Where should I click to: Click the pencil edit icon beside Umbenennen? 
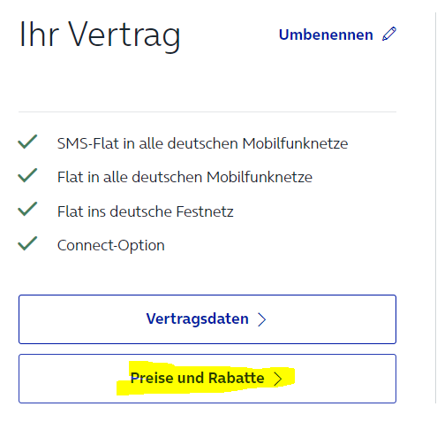coord(389,34)
